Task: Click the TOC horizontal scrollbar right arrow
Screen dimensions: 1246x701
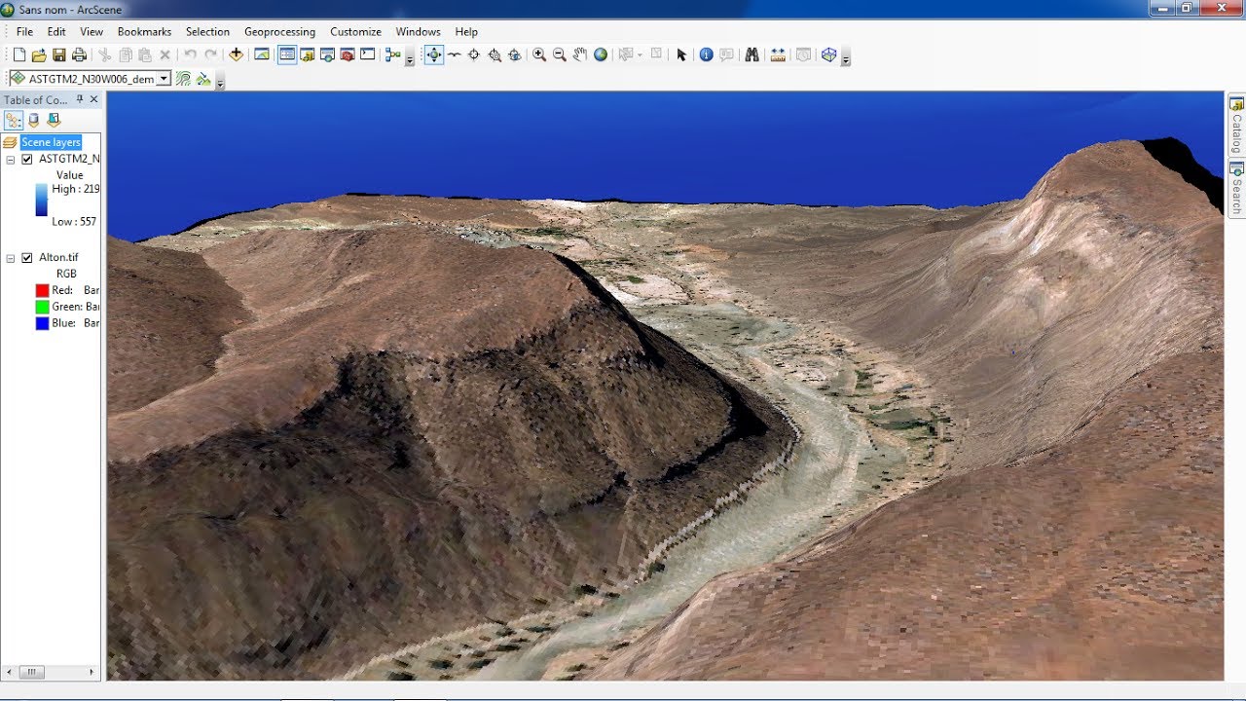Action: pyautogui.click(x=92, y=672)
